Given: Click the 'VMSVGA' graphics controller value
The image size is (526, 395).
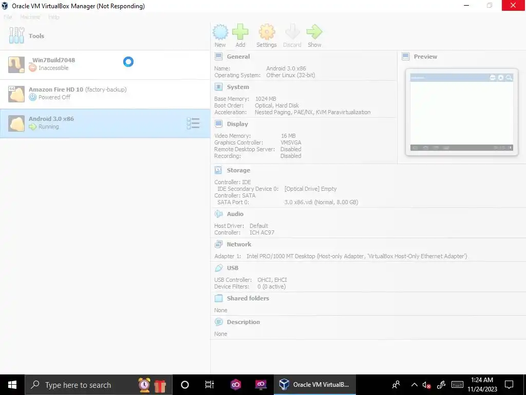Looking at the screenshot, I should (x=291, y=142).
